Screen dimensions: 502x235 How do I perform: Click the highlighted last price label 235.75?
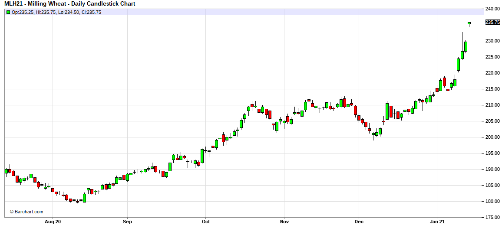tap(493, 23)
